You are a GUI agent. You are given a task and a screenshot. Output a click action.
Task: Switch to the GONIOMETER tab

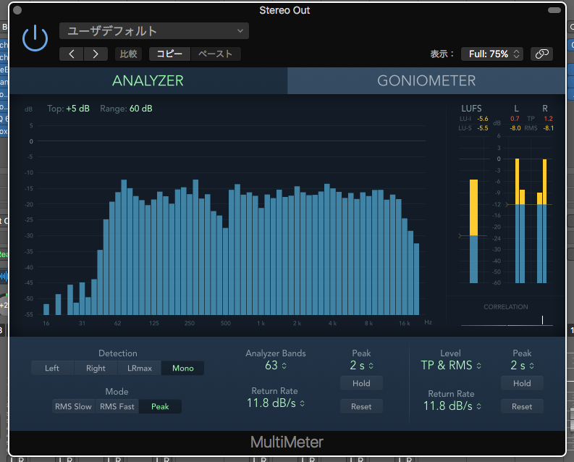(426, 80)
